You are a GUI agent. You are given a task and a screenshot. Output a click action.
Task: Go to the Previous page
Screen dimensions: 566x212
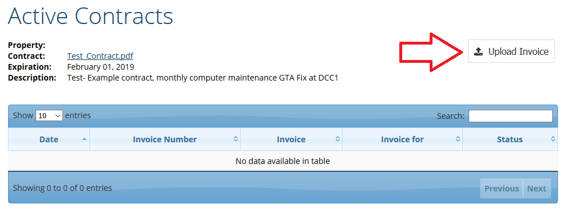tap(501, 188)
